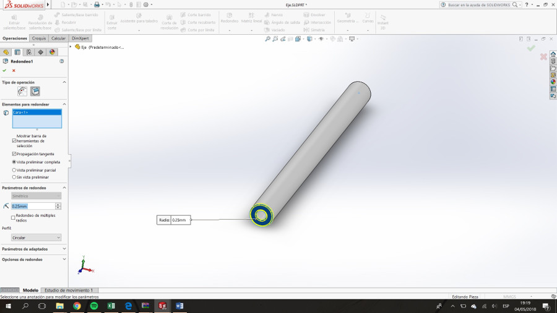Collapse the Tipo de operación section

tap(64, 82)
